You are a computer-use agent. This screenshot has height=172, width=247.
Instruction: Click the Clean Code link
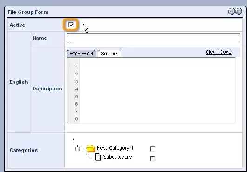tap(219, 52)
